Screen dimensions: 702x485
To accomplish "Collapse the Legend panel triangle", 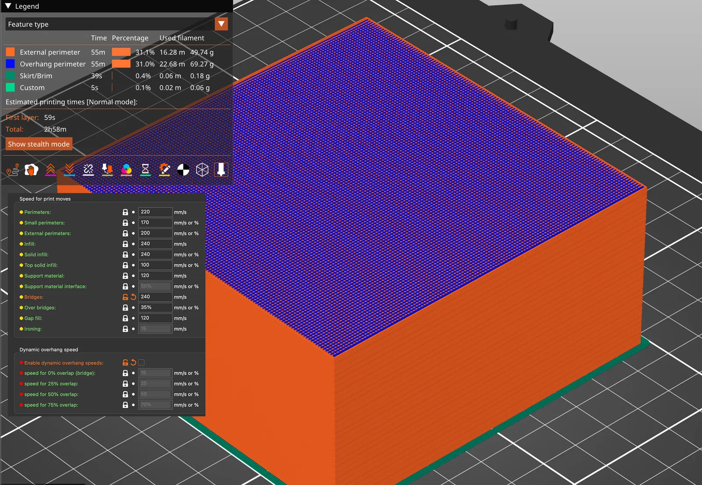I will tap(8, 6).
